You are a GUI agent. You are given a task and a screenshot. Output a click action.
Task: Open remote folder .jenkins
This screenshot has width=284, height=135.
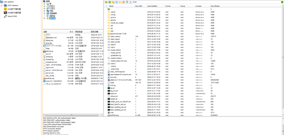pos(111,20)
